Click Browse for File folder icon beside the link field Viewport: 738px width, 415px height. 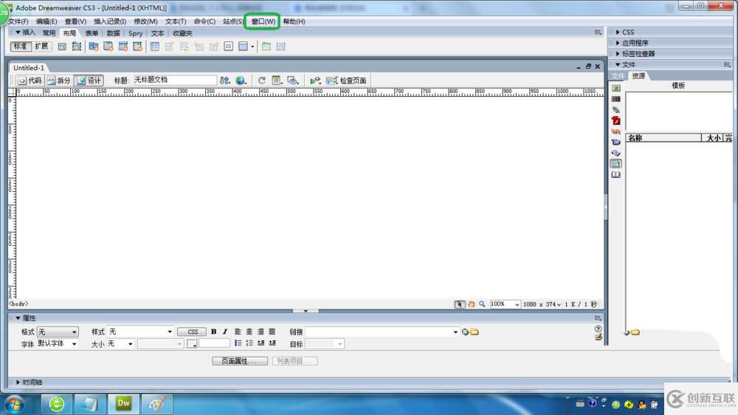pyautogui.click(x=475, y=332)
